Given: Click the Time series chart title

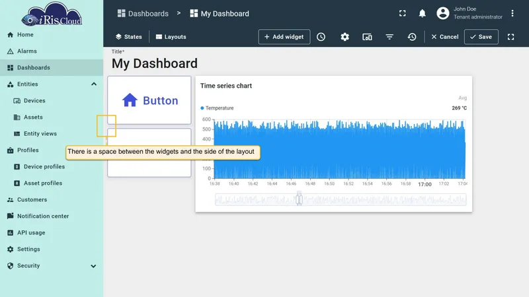Looking at the screenshot, I should click(226, 86).
